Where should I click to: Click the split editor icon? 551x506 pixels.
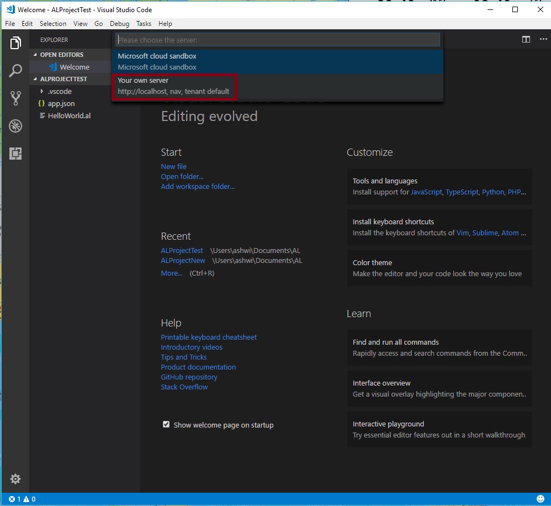point(526,39)
